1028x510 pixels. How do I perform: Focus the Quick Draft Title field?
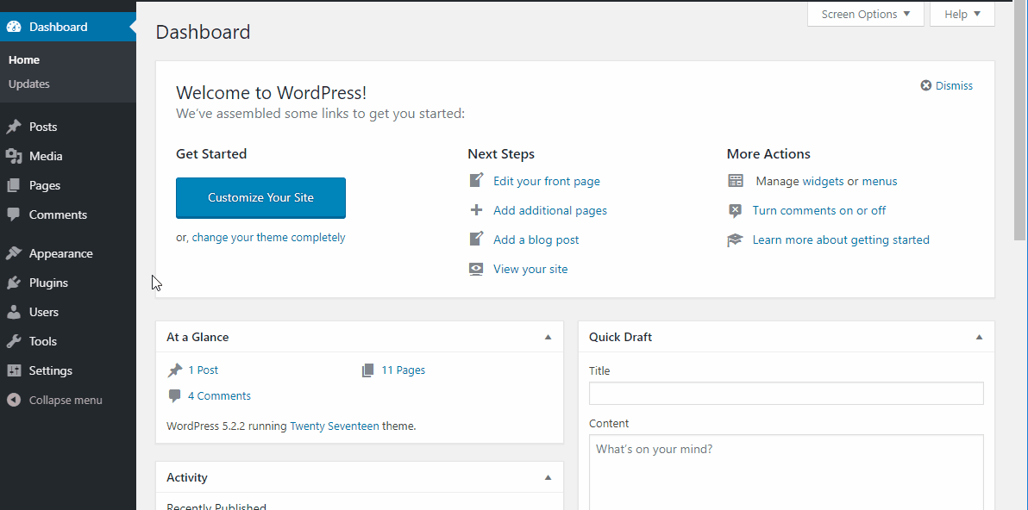tap(786, 394)
